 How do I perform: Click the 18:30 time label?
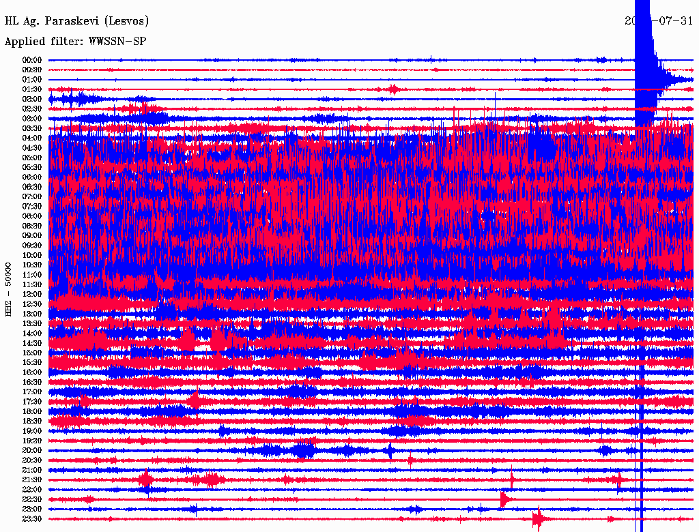32,421
